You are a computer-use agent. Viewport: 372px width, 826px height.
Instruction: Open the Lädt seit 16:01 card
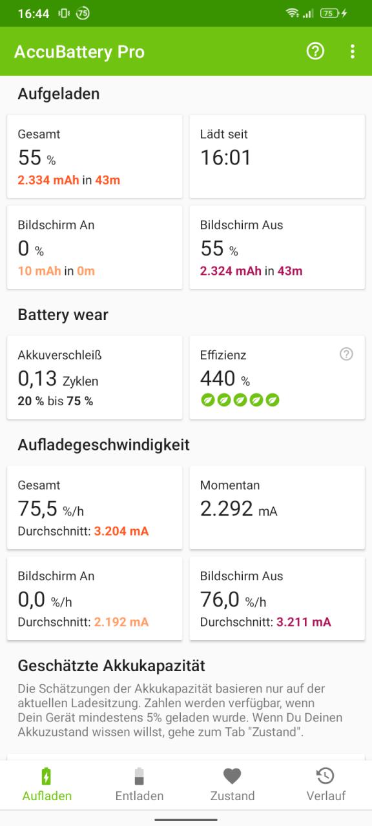[277, 156]
